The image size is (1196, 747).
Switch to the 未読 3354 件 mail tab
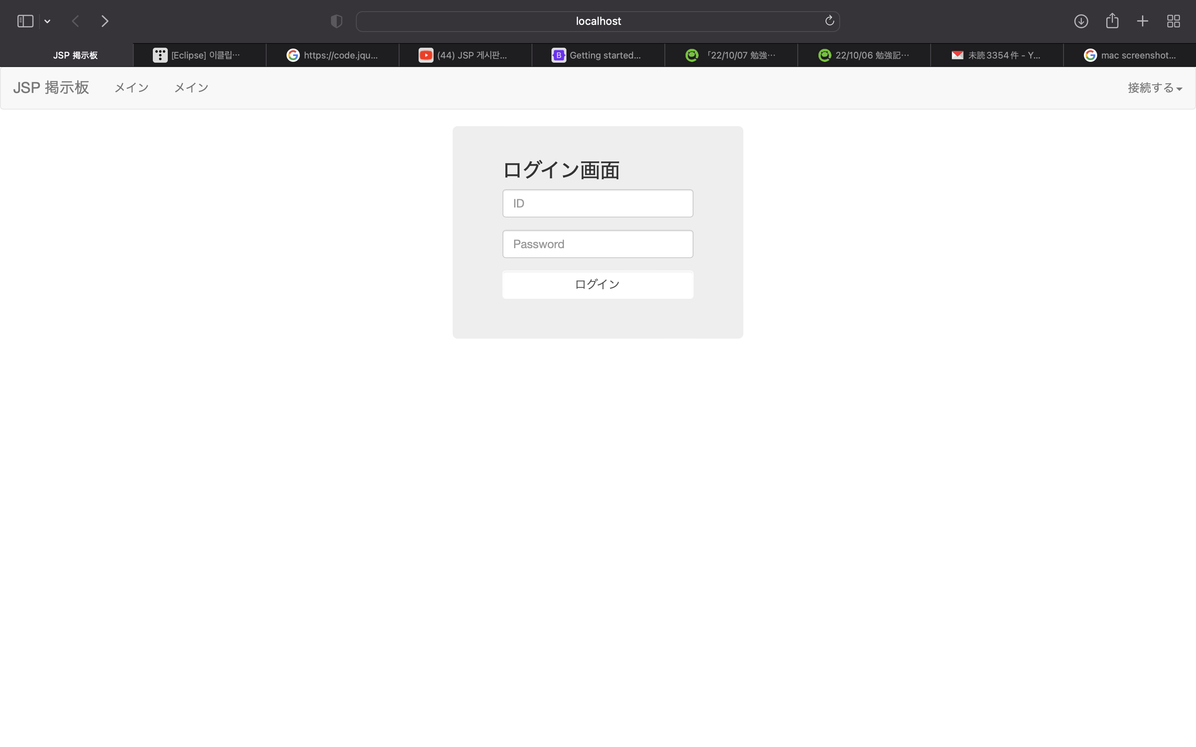click(x=997, y=55)
